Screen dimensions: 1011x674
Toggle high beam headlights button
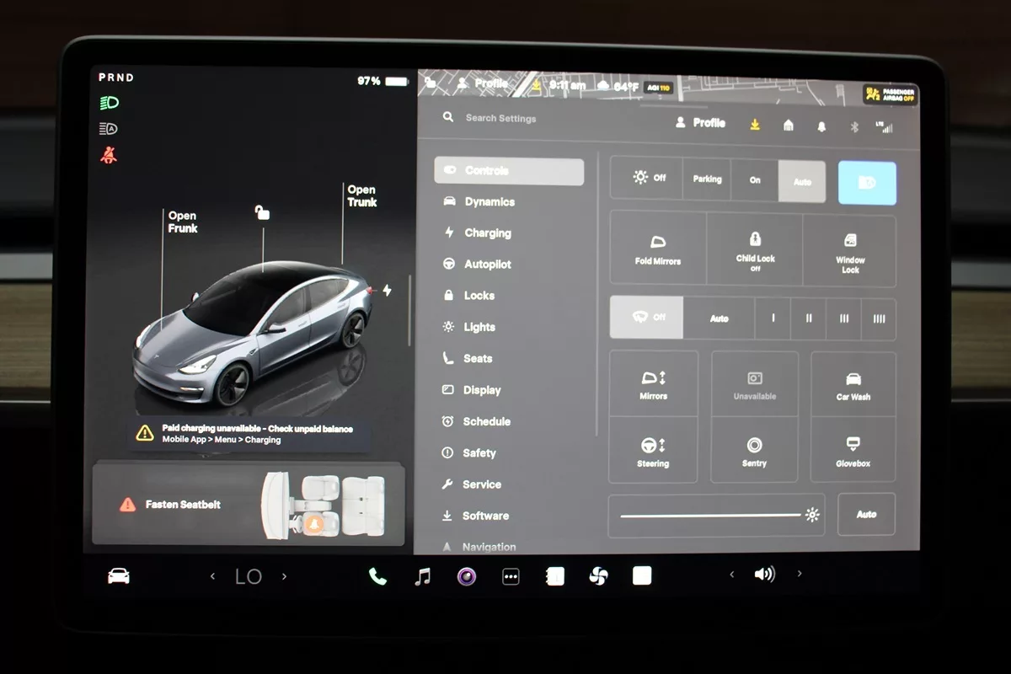[x=867, y=183]
